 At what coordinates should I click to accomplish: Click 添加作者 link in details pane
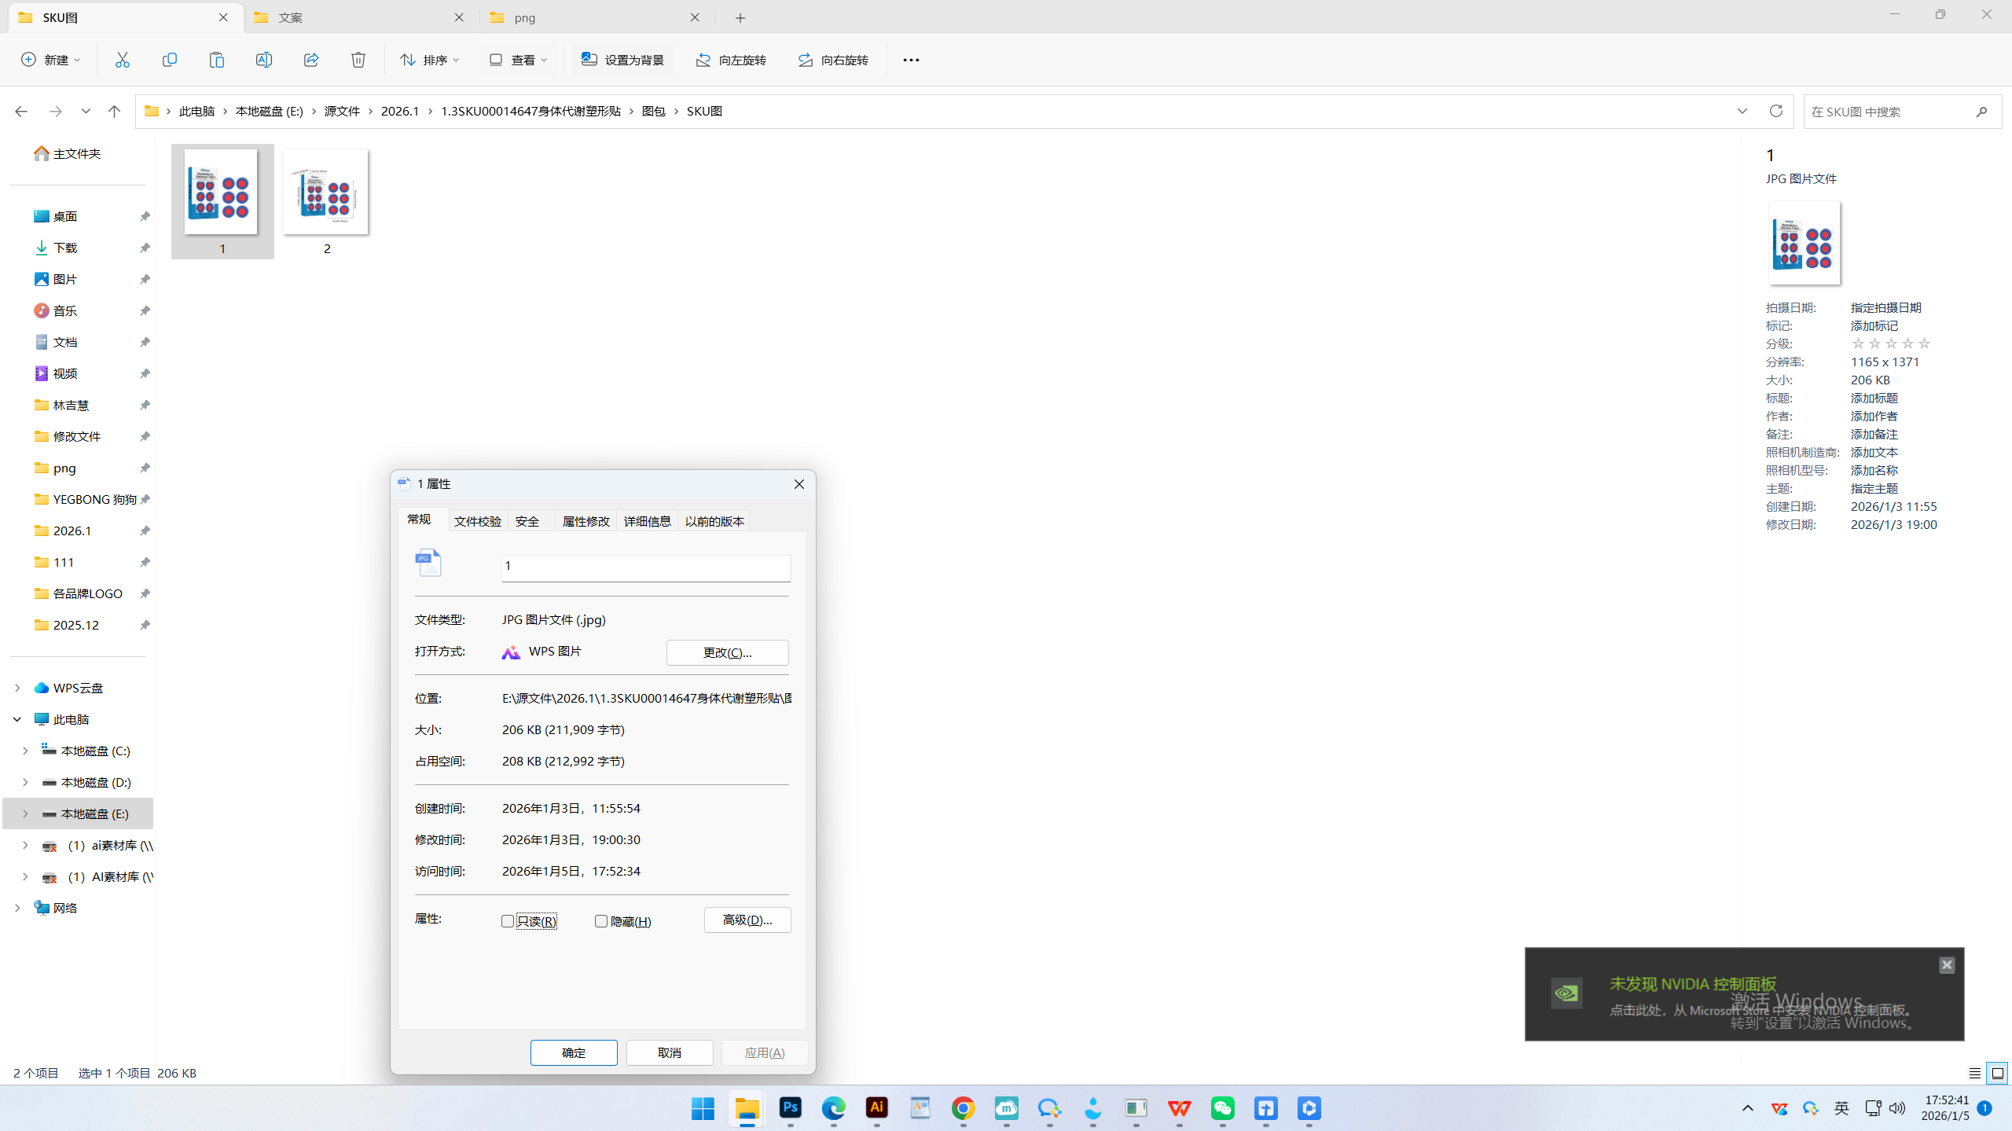pos(1874,416)
